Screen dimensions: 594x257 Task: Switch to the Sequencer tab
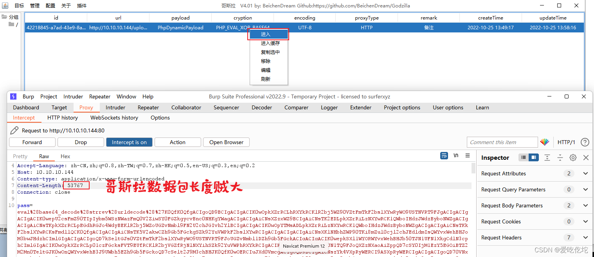(226, 107)
